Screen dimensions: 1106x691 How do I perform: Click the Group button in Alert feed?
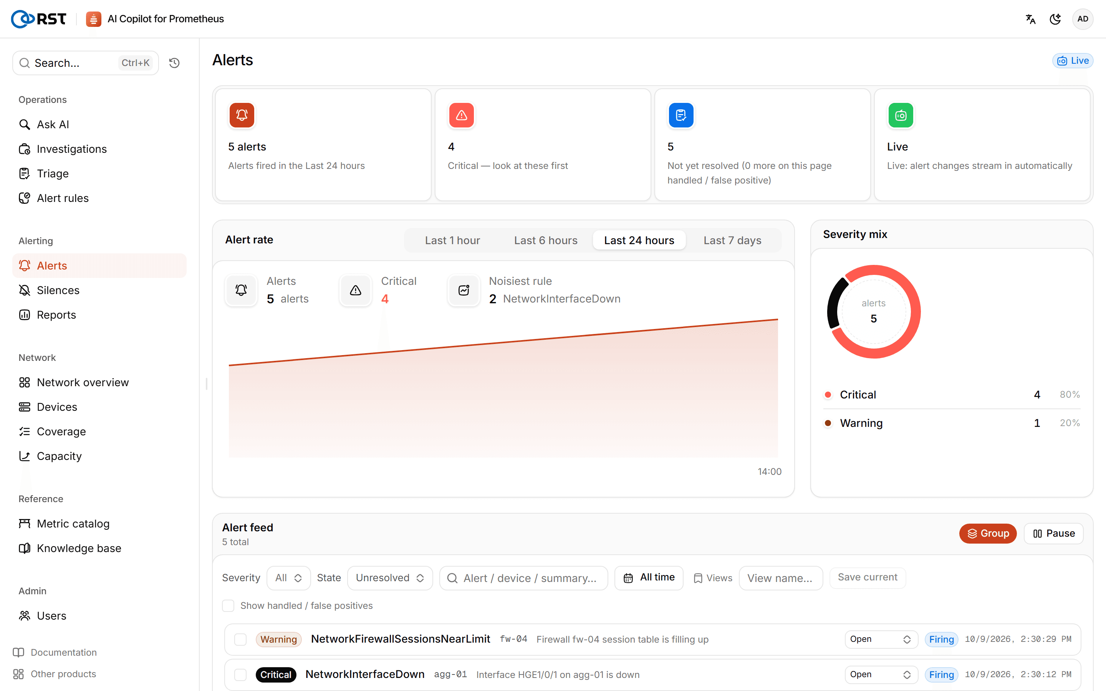tap(988, 533)
